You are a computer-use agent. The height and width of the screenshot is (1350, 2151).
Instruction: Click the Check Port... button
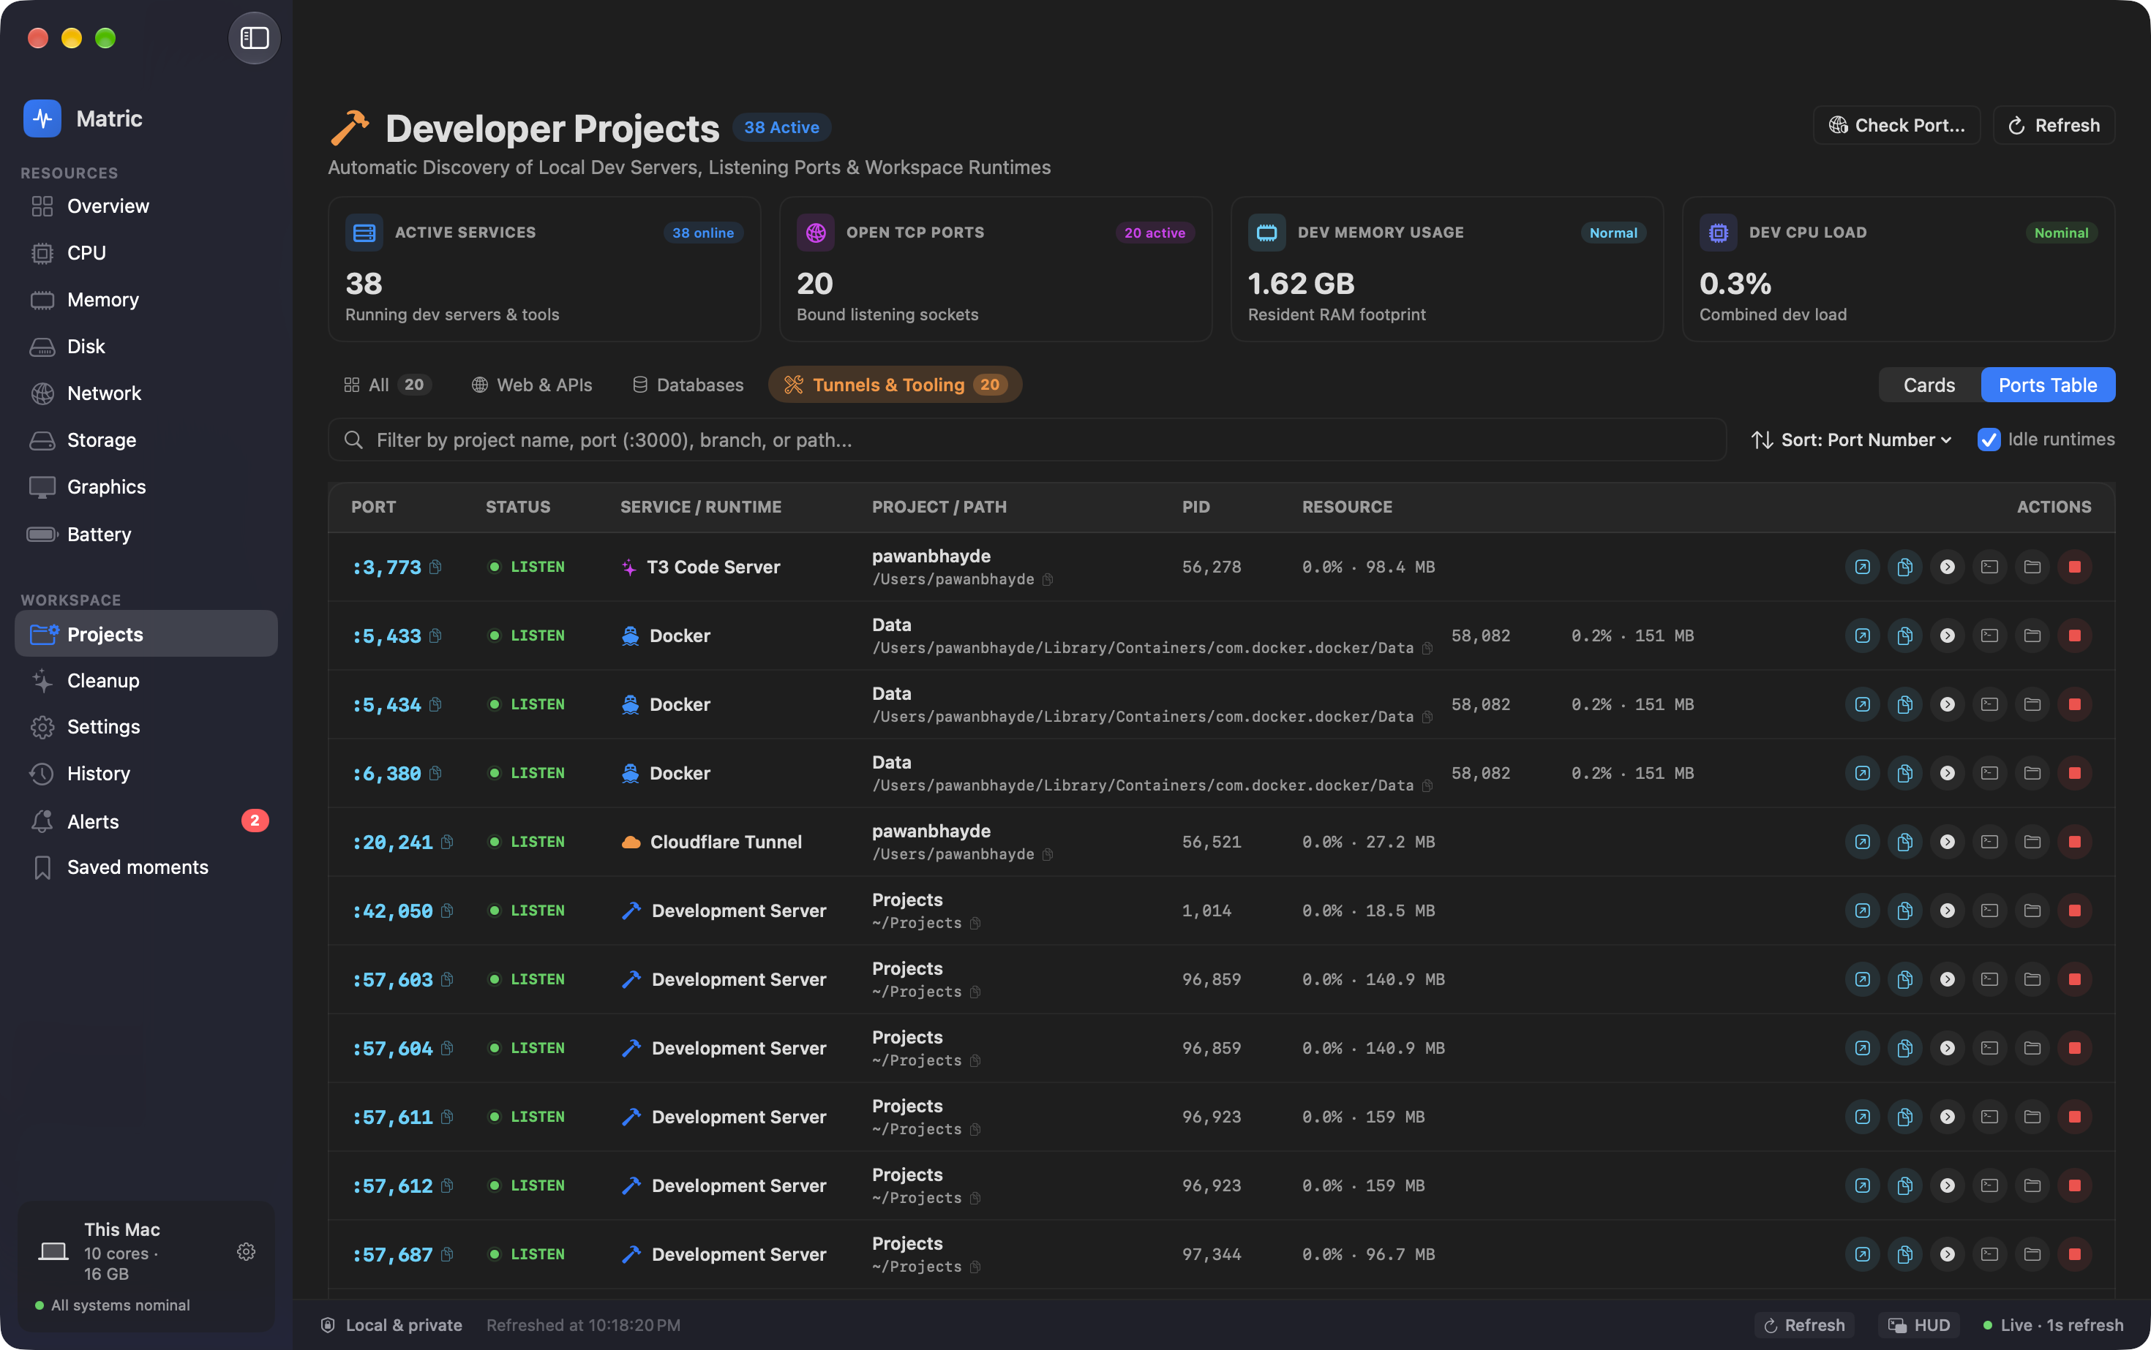click(x=1896, y=125)
